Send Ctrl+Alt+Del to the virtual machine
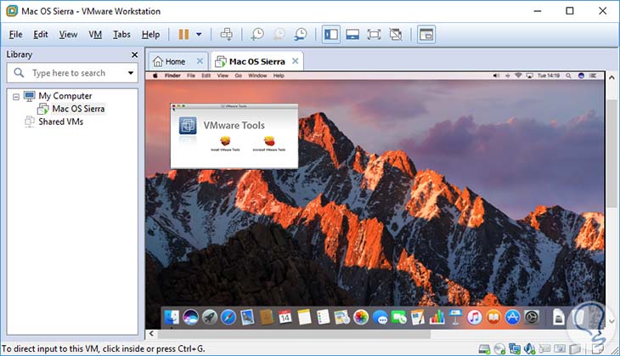Viewport: 620px width, 356px height. pos(227,35)
